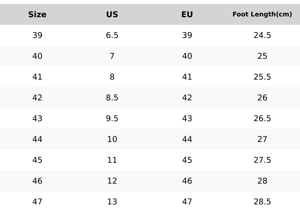300x212 pixels.
Task: Click the 9.5 US size cell
Action: 112,118
